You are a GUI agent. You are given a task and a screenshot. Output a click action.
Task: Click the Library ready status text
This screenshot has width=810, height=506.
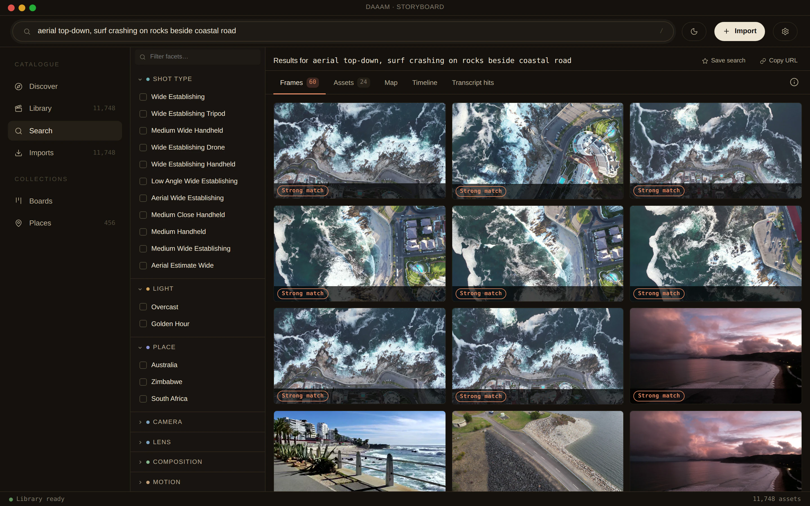40,499
